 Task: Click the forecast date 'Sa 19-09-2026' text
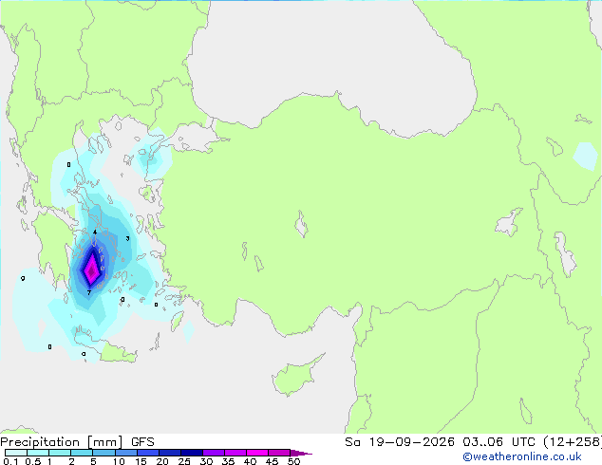click(400, 442)
